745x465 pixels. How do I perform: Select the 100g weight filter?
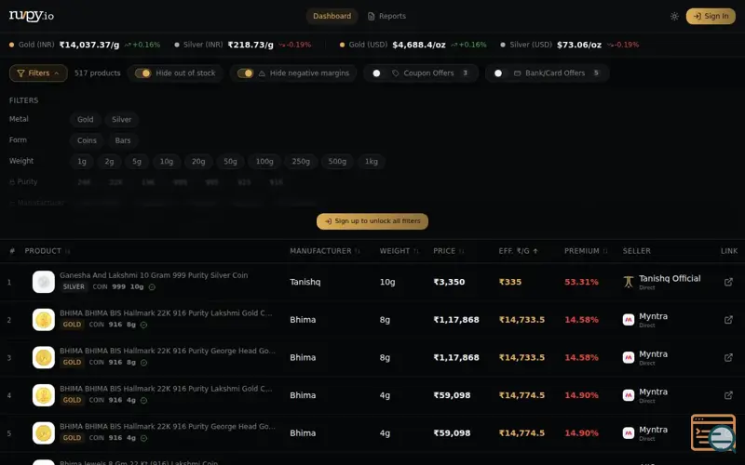[x=264, y=161]
